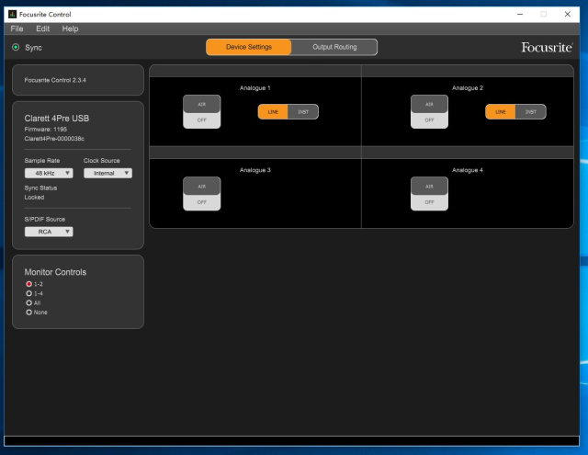Open the Help menu
Screen dimensions: 588x455
click(70, 28)
